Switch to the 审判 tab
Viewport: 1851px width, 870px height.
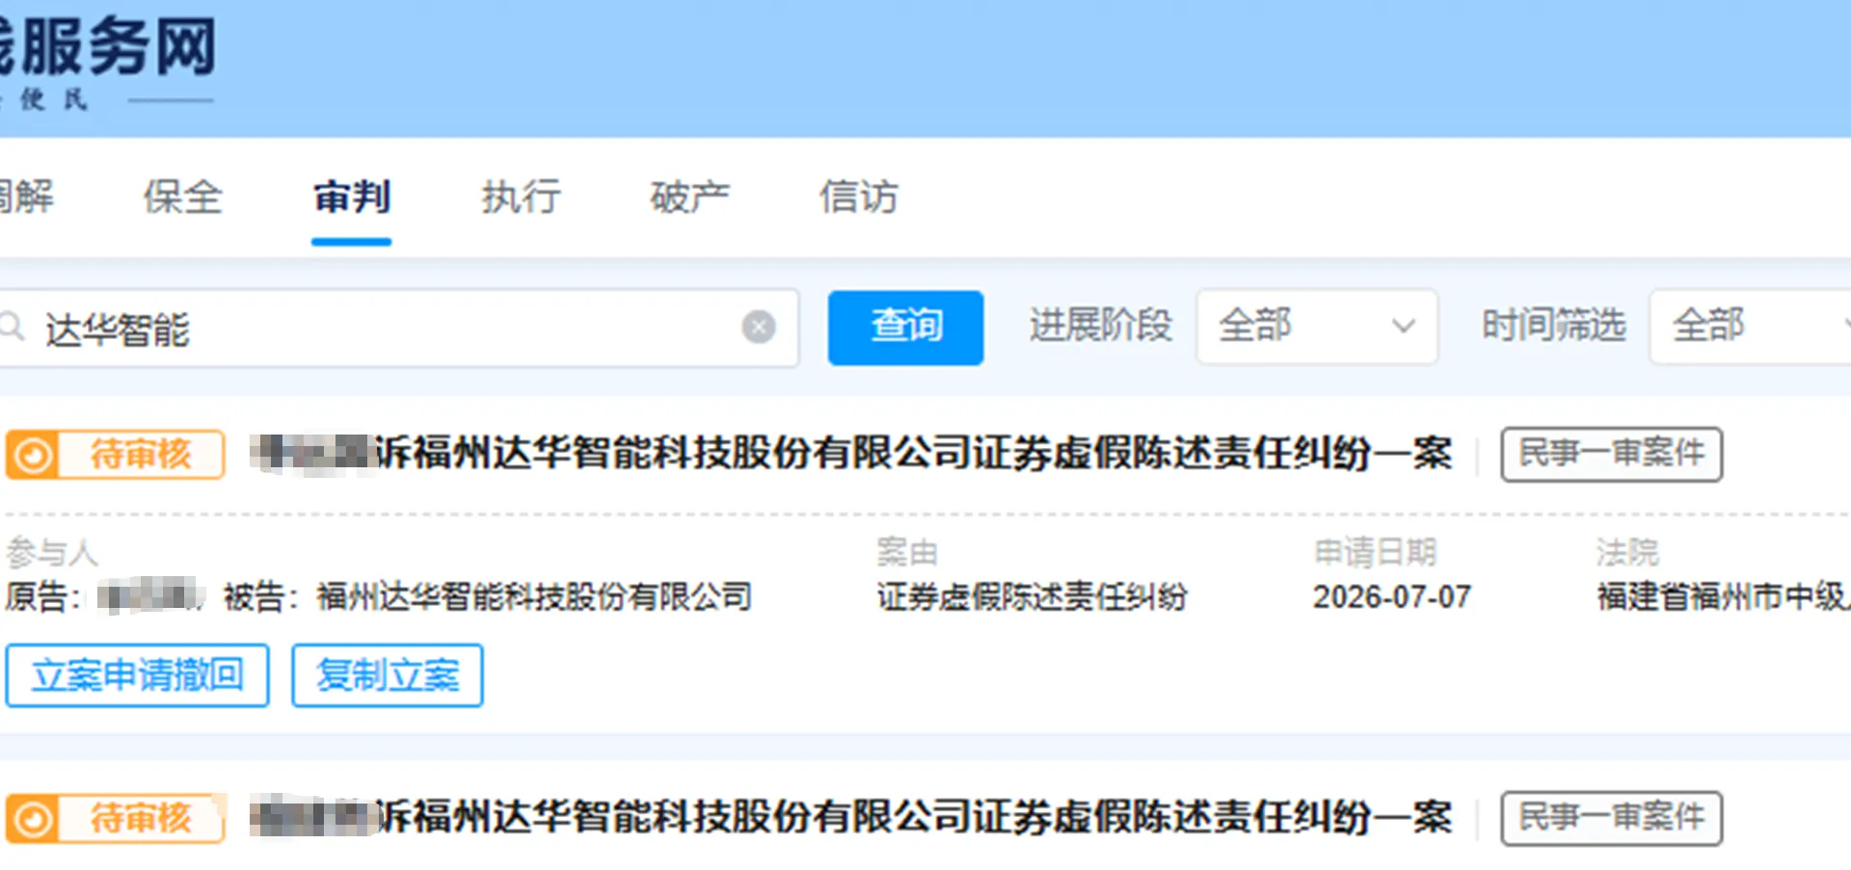coord(351,197)
